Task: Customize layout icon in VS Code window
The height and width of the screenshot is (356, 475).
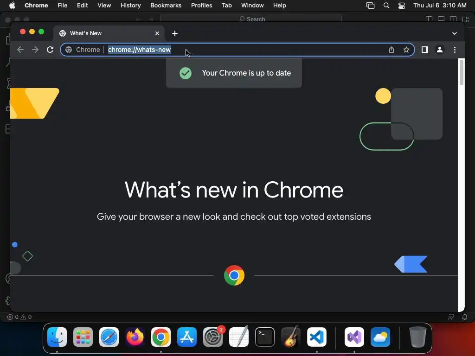Action: pyautogui.click(x=466, y=19)
